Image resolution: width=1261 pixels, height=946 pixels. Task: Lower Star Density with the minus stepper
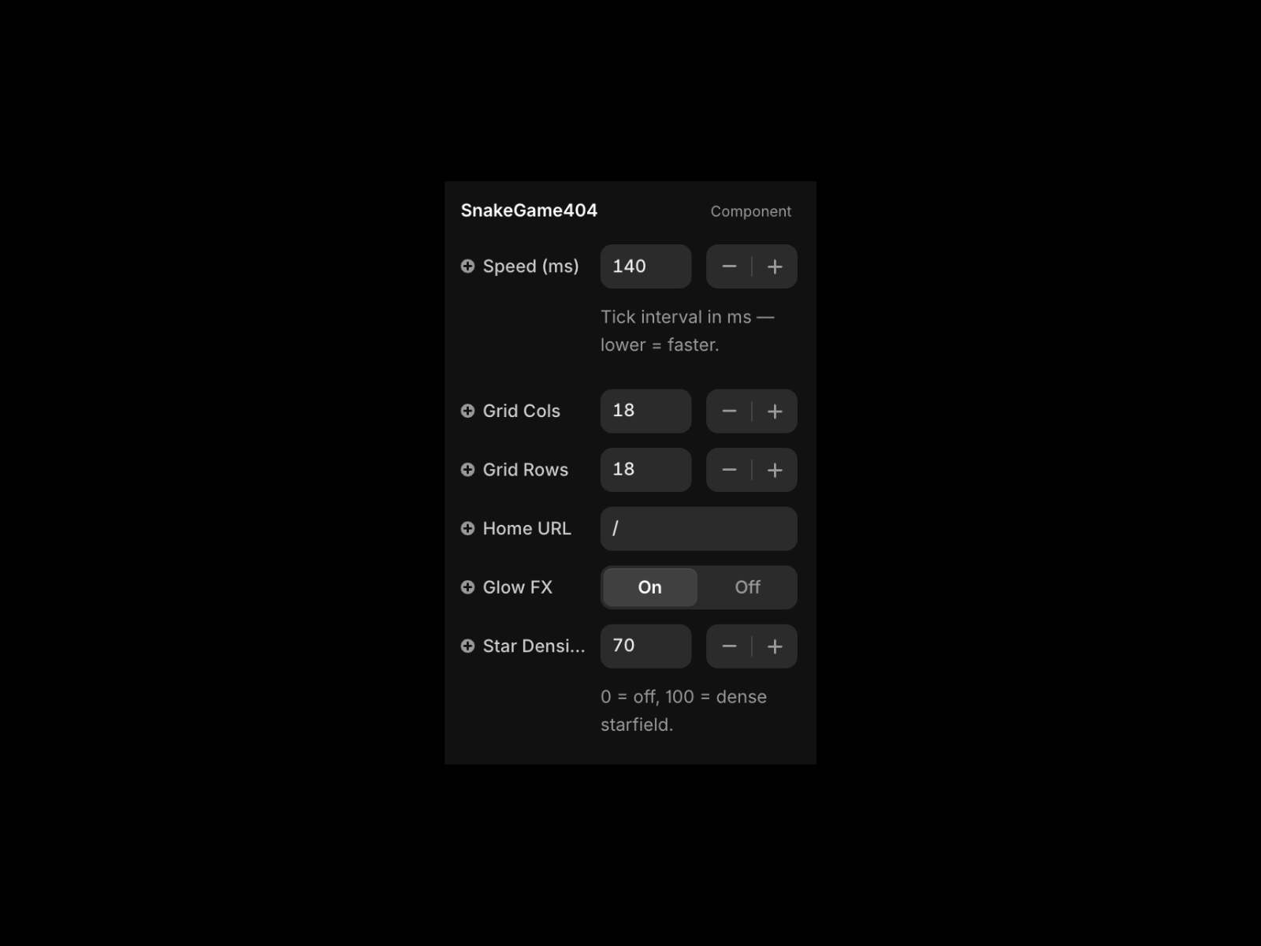pyautogui.click(x=729, y=646)
